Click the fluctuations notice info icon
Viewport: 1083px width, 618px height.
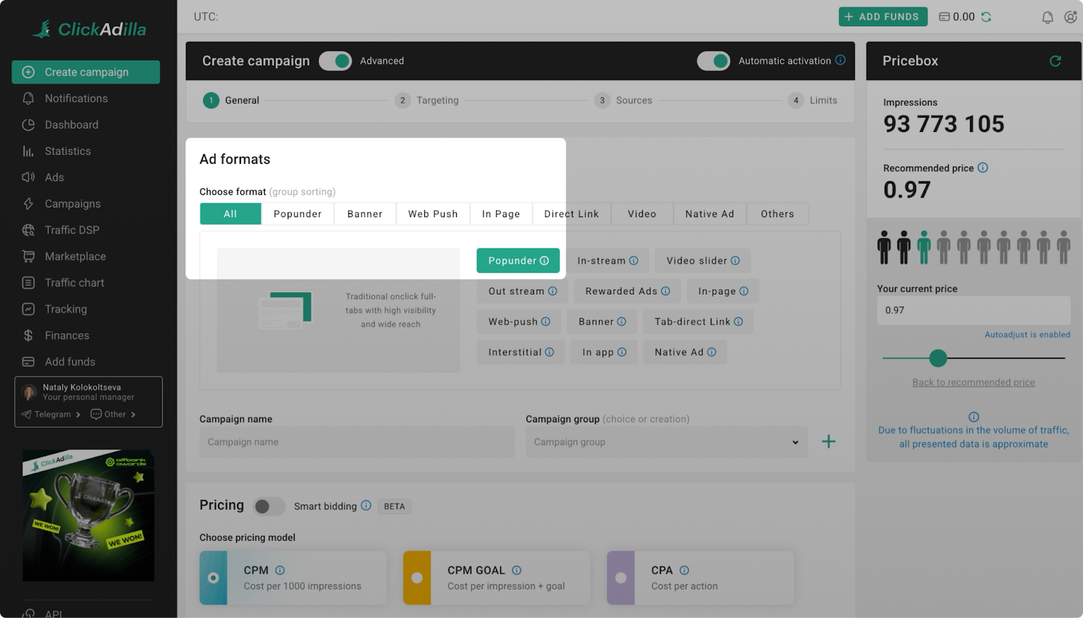[x=973, y=417]
